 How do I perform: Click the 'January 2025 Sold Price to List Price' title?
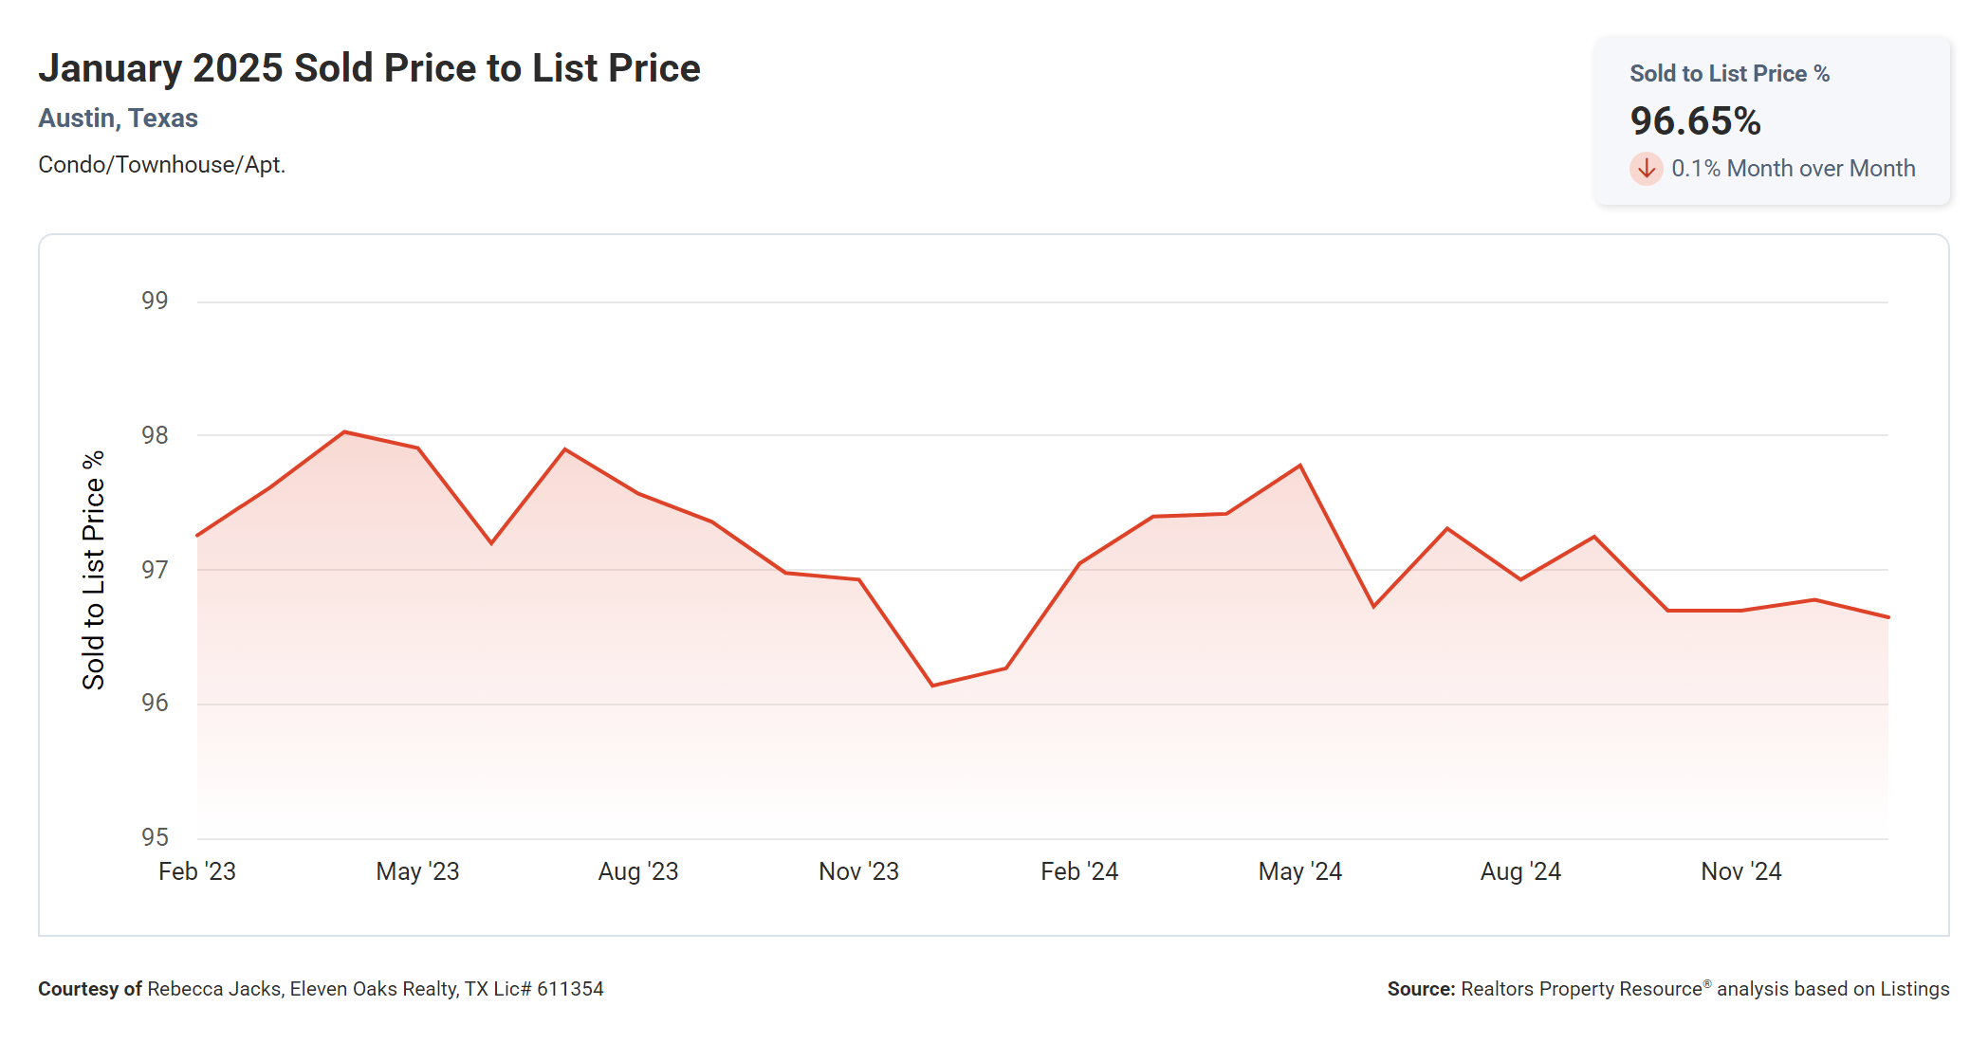(x=369, y=68)
